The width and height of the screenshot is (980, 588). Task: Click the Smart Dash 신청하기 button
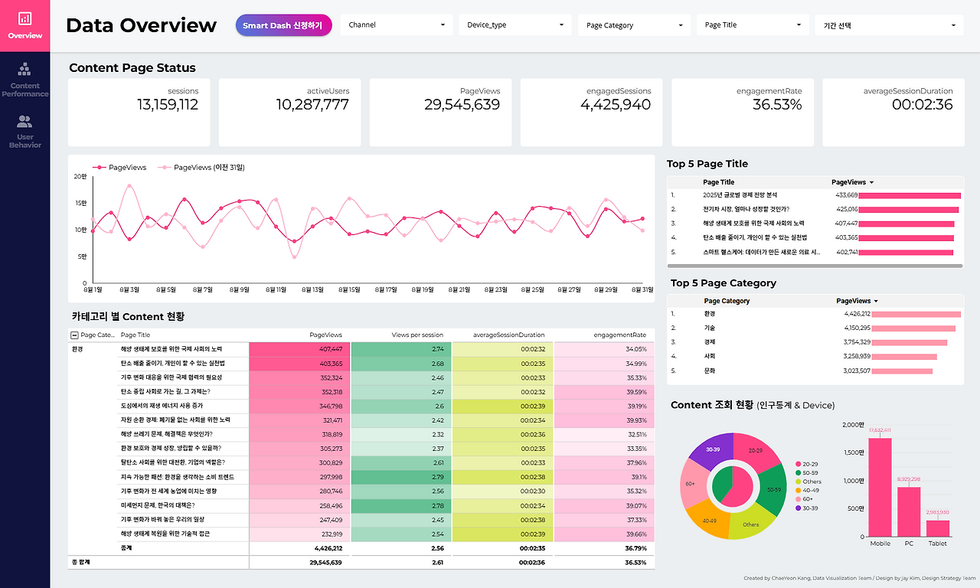point(283,25)
